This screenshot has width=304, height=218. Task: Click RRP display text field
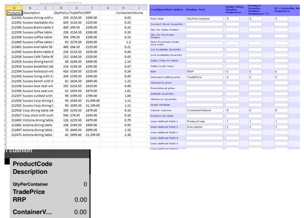pyautogui.click(x=204, y=72)
